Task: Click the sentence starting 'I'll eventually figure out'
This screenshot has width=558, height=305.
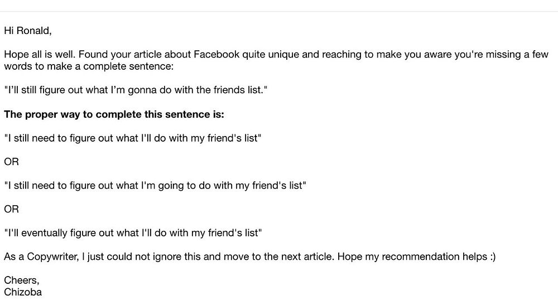Action: pos(133,233)
